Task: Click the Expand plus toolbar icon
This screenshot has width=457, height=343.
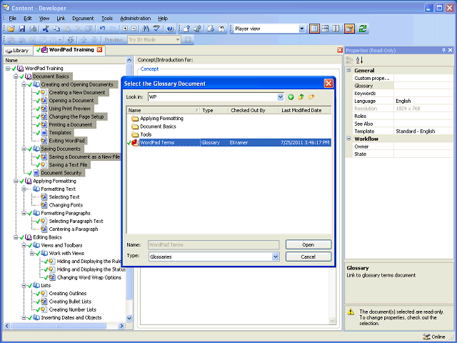Action: coord(125,29)
